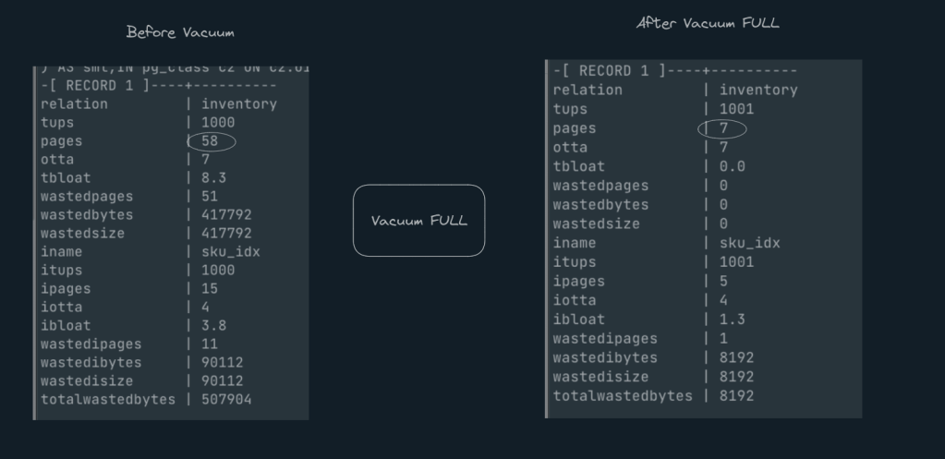Click the ipages value 15
The width and height of the screenshot is (945, 459).
click(209, 289)
